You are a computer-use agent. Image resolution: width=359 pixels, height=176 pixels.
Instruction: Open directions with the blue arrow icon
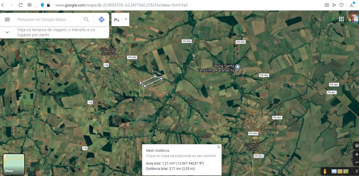[102, 19]
